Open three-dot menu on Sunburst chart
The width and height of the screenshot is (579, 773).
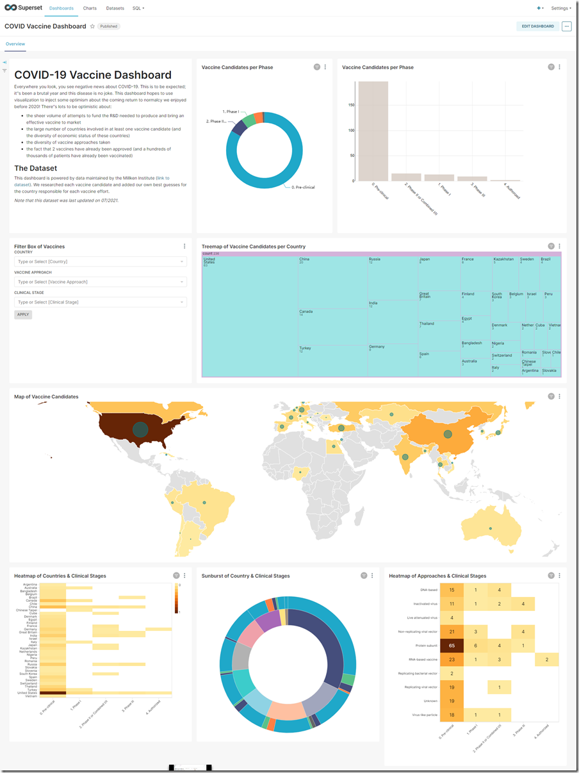[x=372, y=576]
